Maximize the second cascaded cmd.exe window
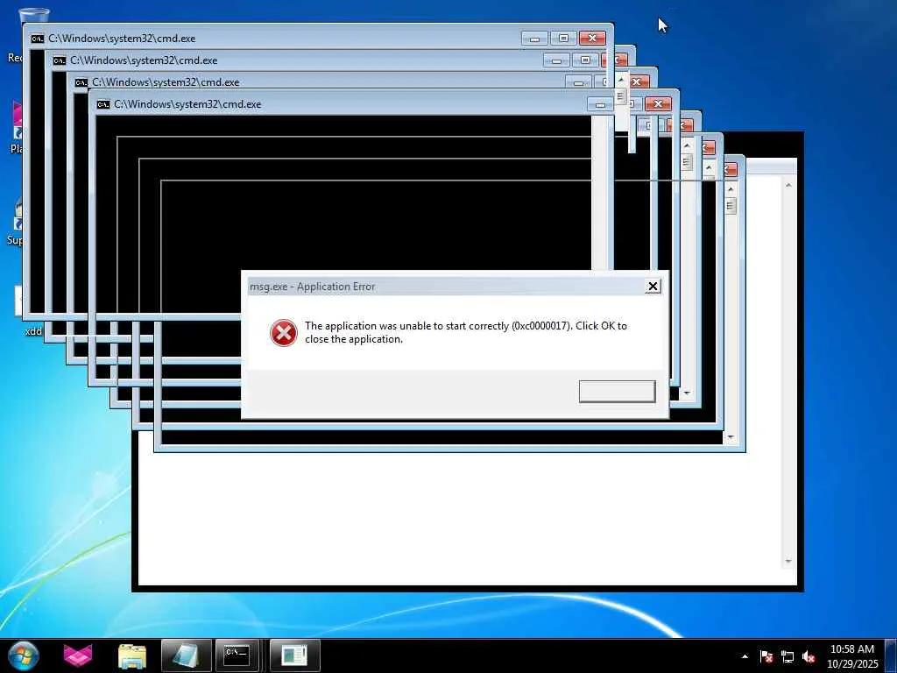Image resolution: width=897 pixels, height=673 pixels. tap(585, 60)
